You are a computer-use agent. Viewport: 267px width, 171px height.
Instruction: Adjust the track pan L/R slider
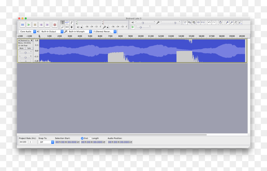(x=25, y=57)
